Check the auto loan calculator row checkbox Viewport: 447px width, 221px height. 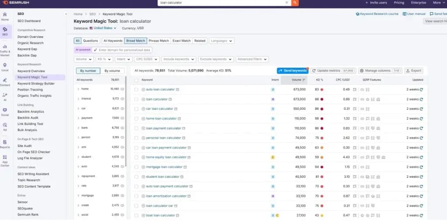pos(136,89)
